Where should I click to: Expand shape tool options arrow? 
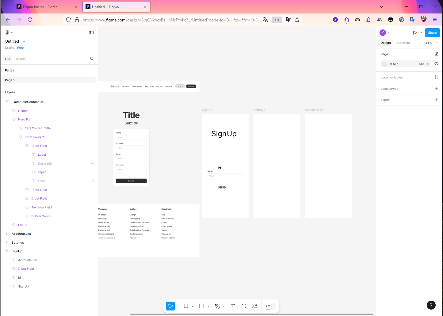(208, 306)
